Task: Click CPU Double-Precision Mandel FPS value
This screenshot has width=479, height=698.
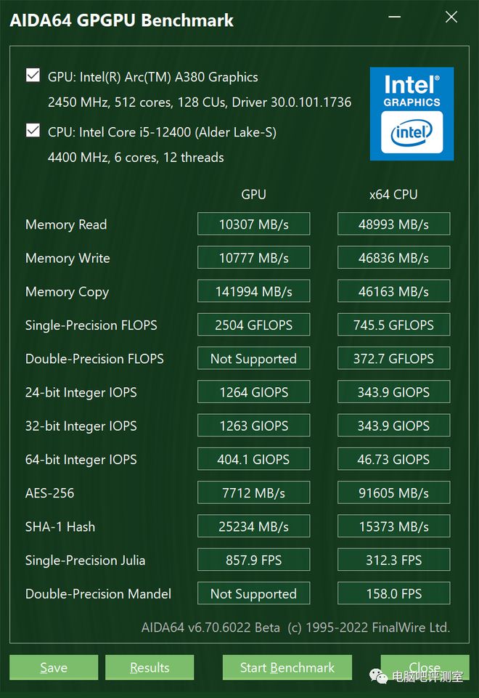Action: 393,593
